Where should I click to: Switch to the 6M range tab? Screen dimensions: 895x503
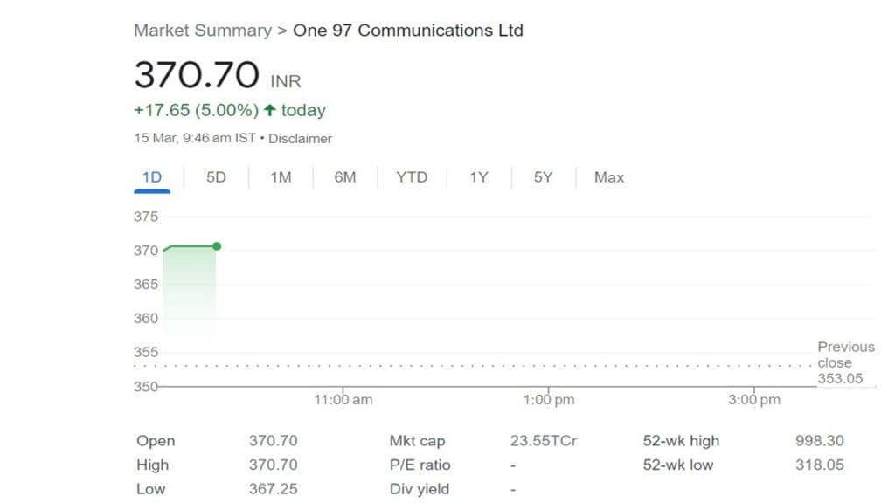tap(345, 177)
